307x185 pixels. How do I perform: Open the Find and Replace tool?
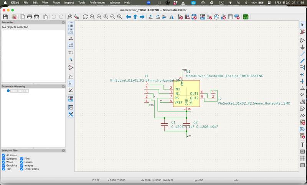(x=76, y=17)
